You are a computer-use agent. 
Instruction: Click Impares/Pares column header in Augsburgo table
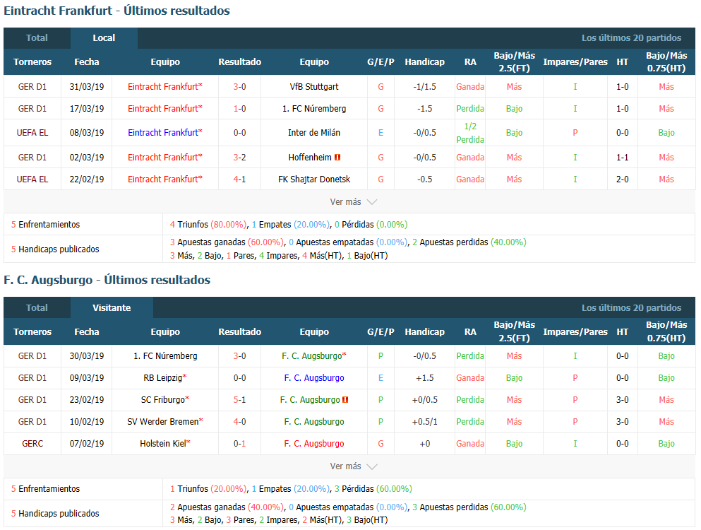(x=575, y=332)
